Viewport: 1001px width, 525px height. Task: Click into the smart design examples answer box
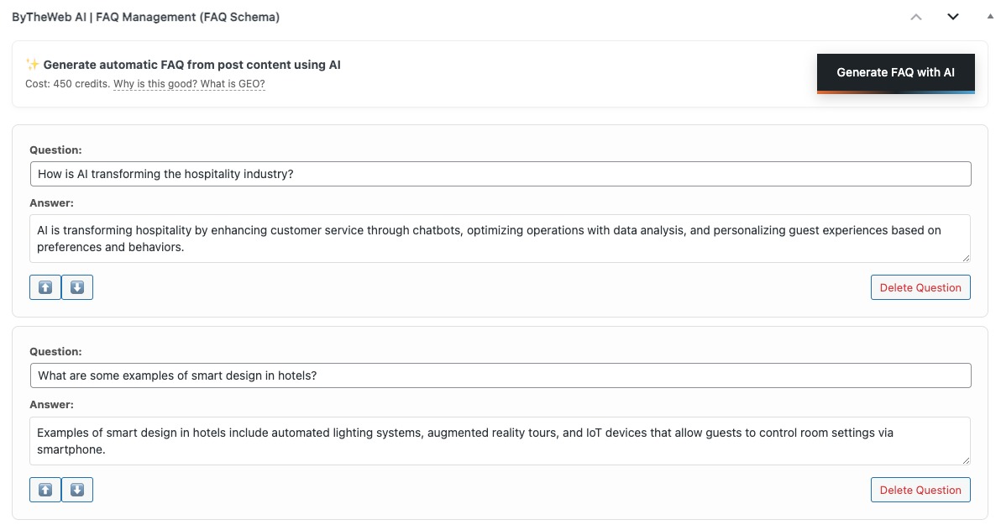coord(500,441)
